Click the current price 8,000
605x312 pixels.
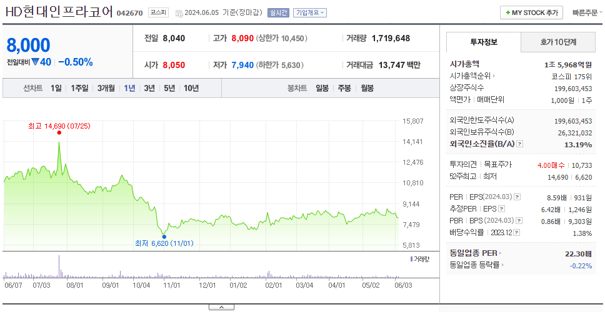pyautogui.click(x=28, y=45)
